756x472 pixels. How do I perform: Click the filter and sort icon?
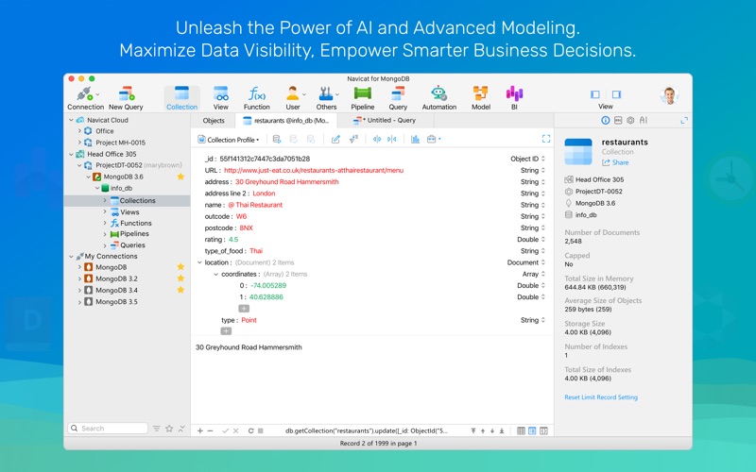[x=353, y=139]
